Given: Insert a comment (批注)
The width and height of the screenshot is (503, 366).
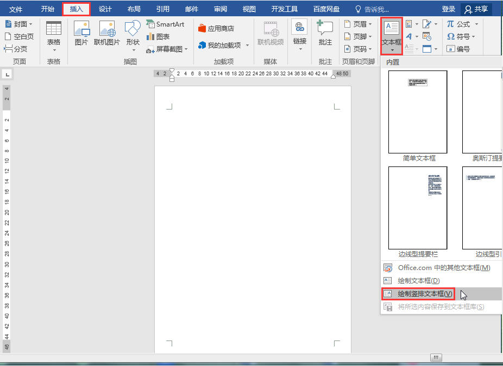Looking at the screenshot, I should point(325,33).
